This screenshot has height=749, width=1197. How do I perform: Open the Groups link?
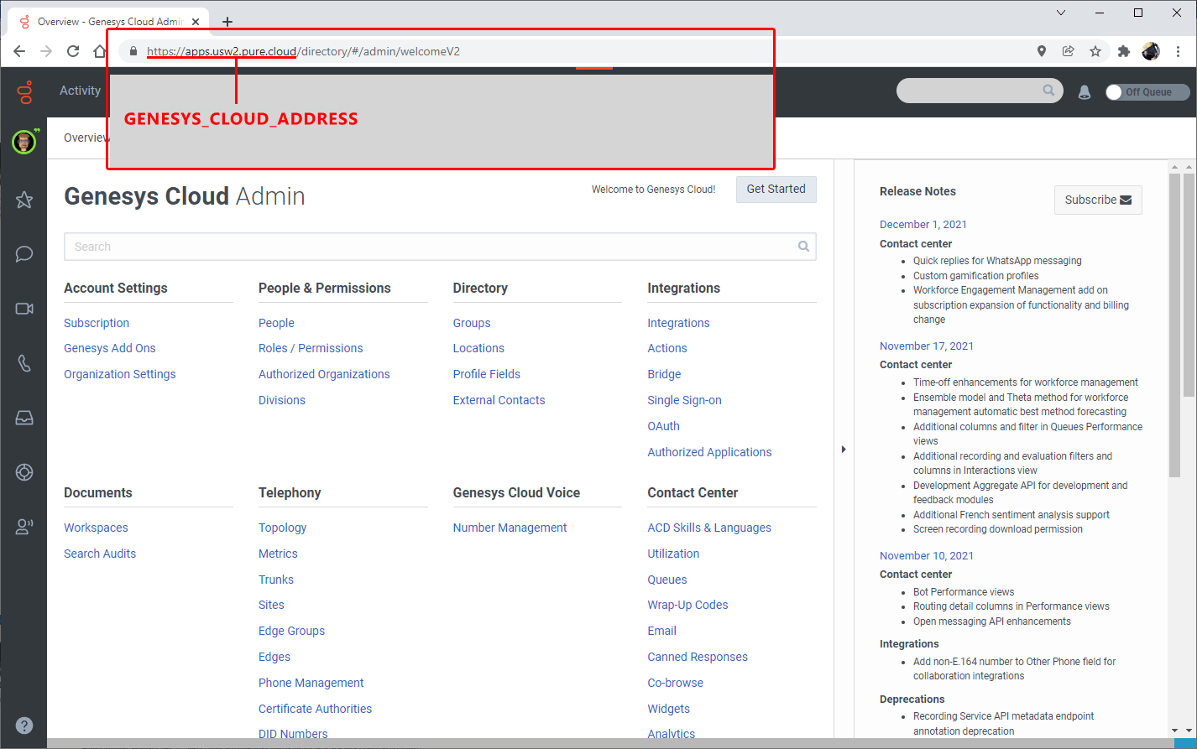coord(472,323)
